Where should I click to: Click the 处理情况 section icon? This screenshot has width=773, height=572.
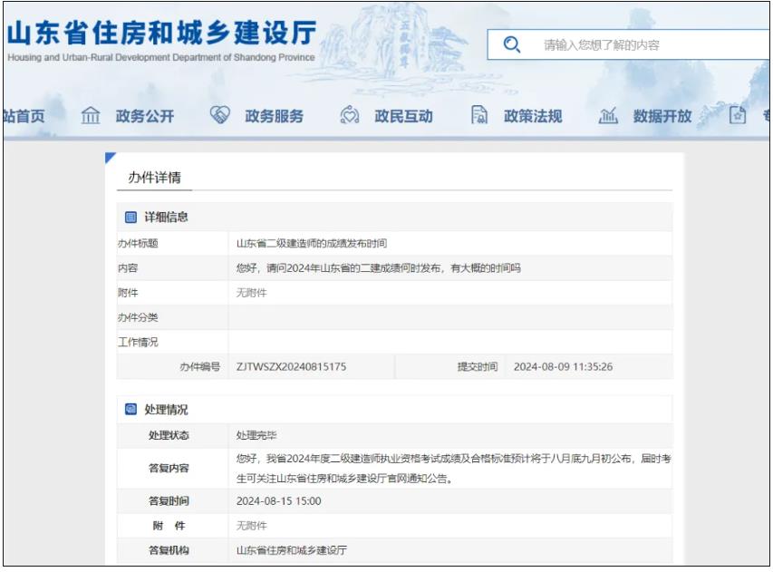130,409
